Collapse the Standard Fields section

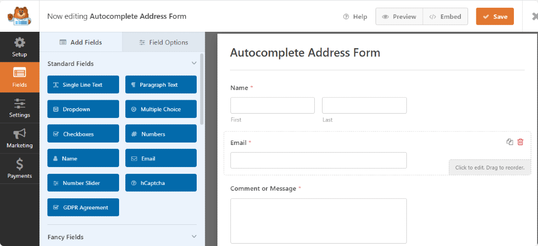[194, 64]
